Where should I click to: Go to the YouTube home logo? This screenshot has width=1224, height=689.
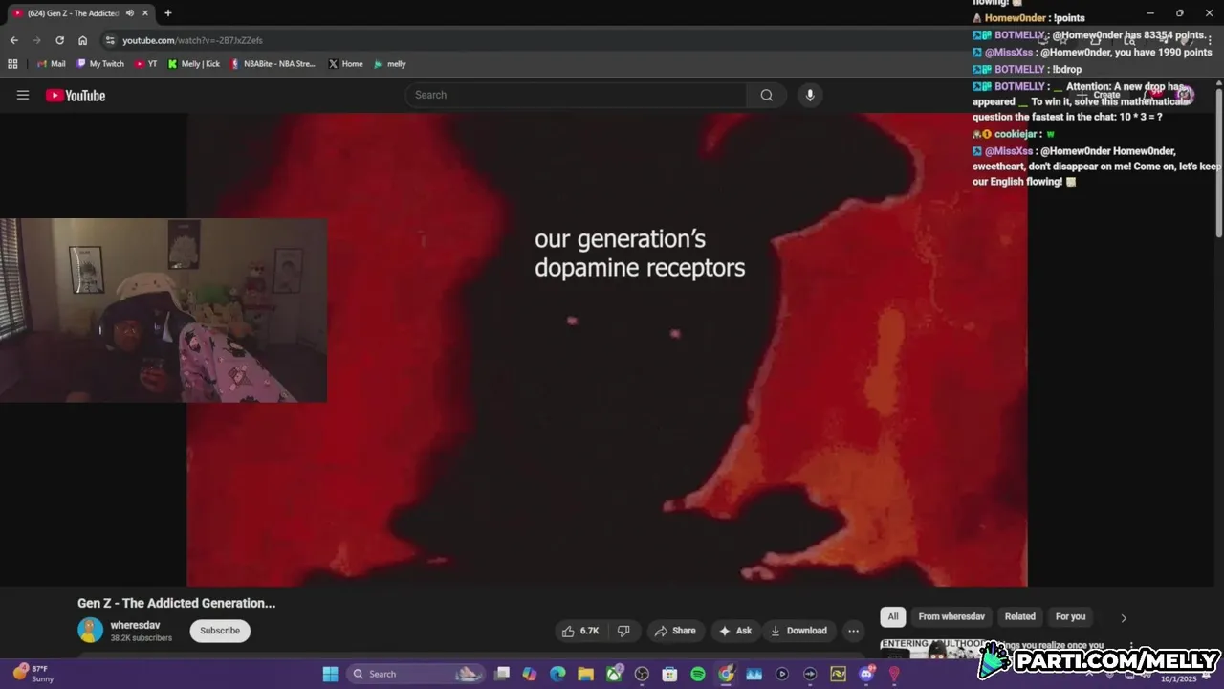click(x=76, y=95)
